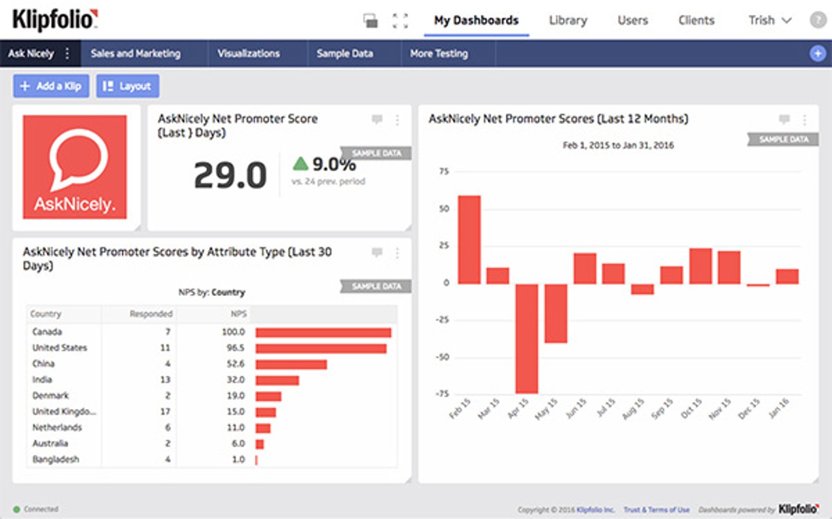Click the 29.0 score value
The image size is (832, 519).
(x=230, y=175)
